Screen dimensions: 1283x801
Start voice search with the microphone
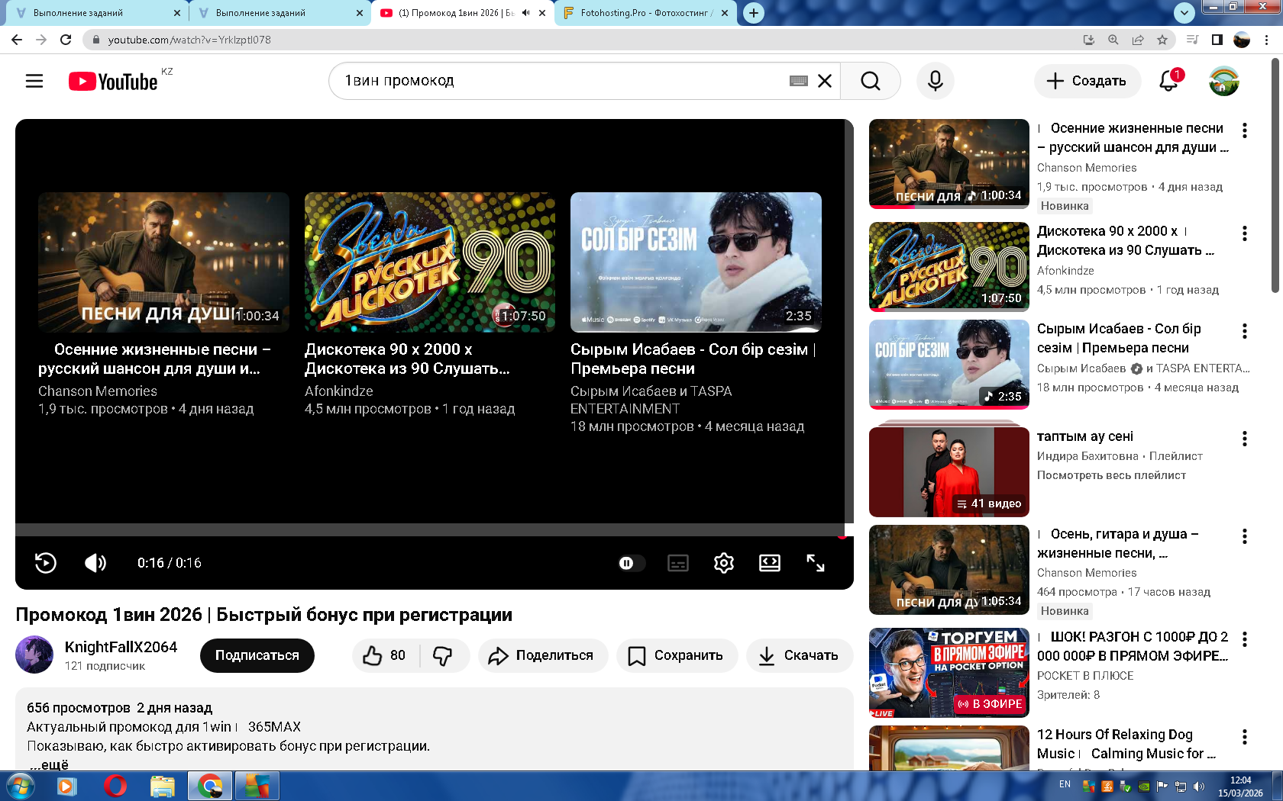[x=935, y=81]
